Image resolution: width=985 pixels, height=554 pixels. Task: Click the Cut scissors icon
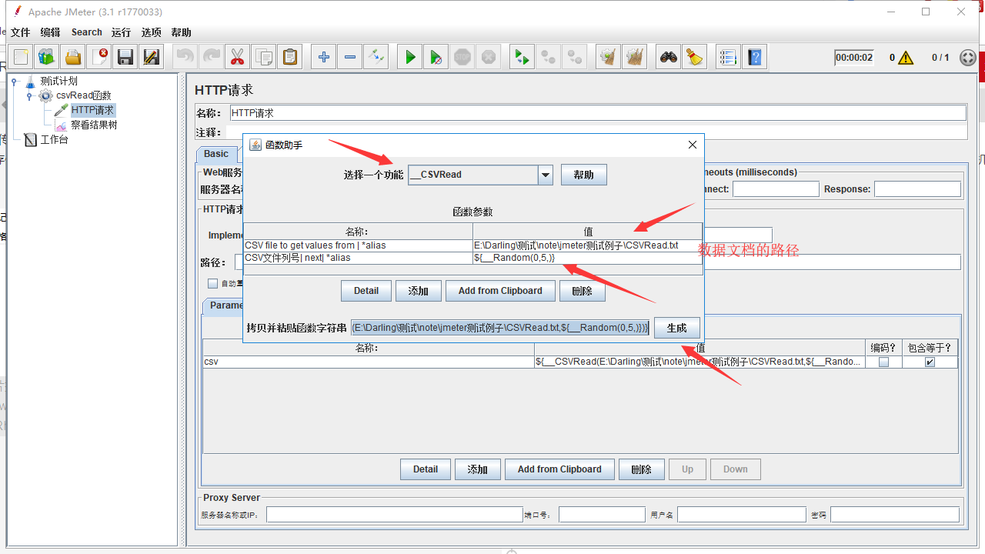coord(238,57)
